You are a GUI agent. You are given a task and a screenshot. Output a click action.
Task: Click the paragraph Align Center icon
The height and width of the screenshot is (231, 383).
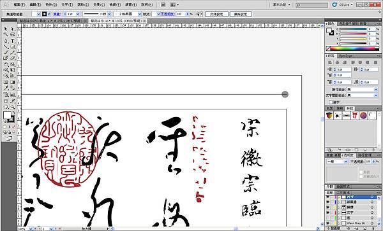(x=338, y=62)
